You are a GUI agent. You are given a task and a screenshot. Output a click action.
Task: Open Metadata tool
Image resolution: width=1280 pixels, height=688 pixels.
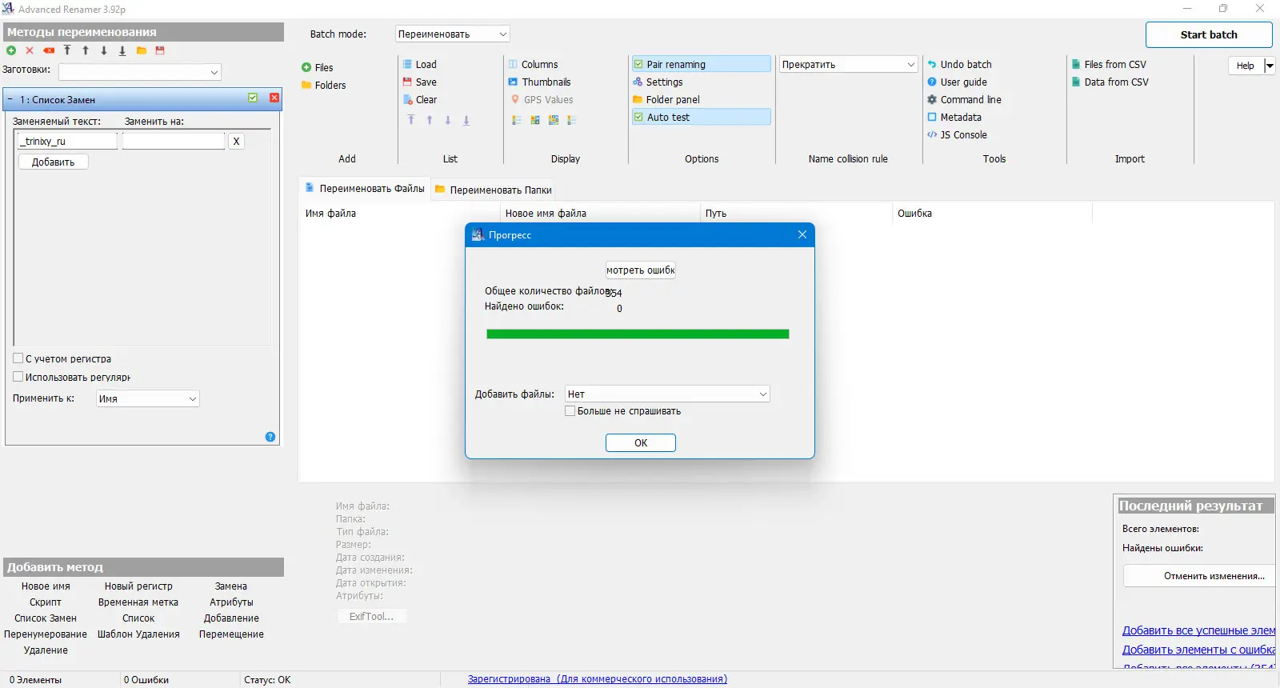pos(954,117)
